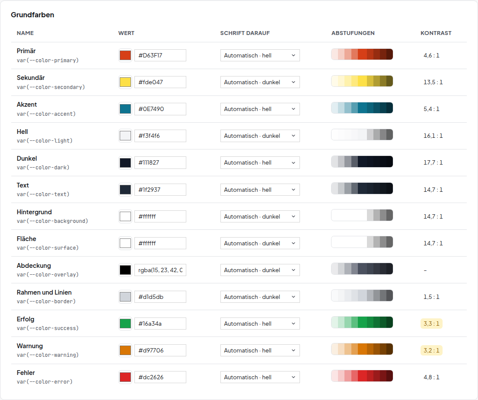The width and height of the screenshot is (478, 400).
Task: Open the orange Warnung color swatch
Action: [125, 350]
